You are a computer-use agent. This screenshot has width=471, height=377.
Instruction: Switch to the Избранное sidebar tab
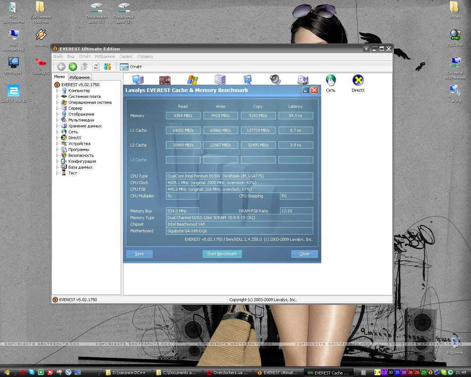[79, 77]
